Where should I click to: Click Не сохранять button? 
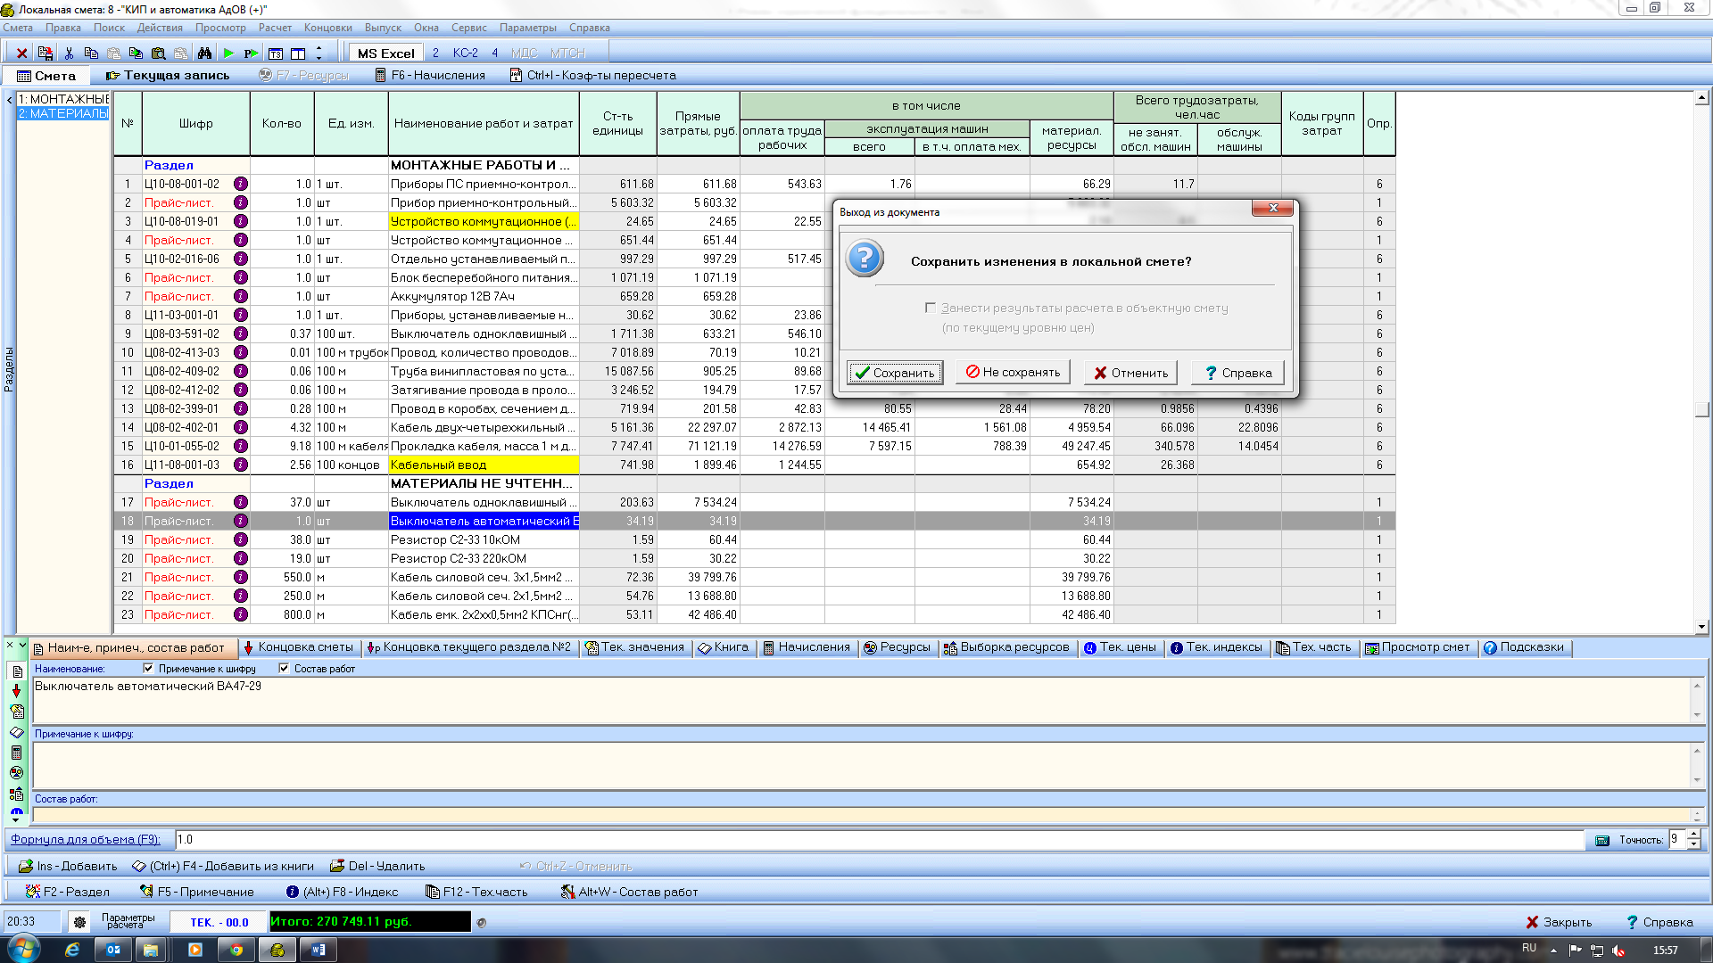coord(1014,373)
